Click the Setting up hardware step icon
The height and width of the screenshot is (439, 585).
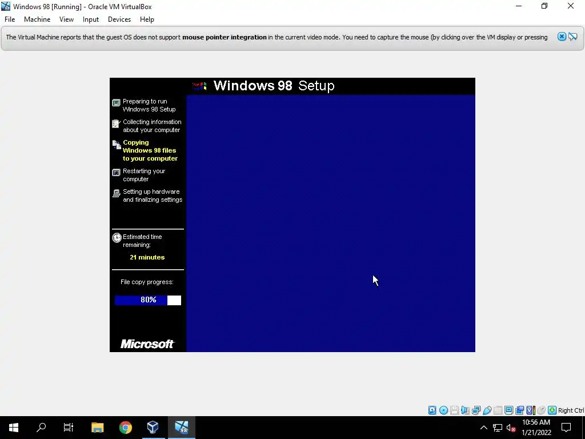point(117,193)
